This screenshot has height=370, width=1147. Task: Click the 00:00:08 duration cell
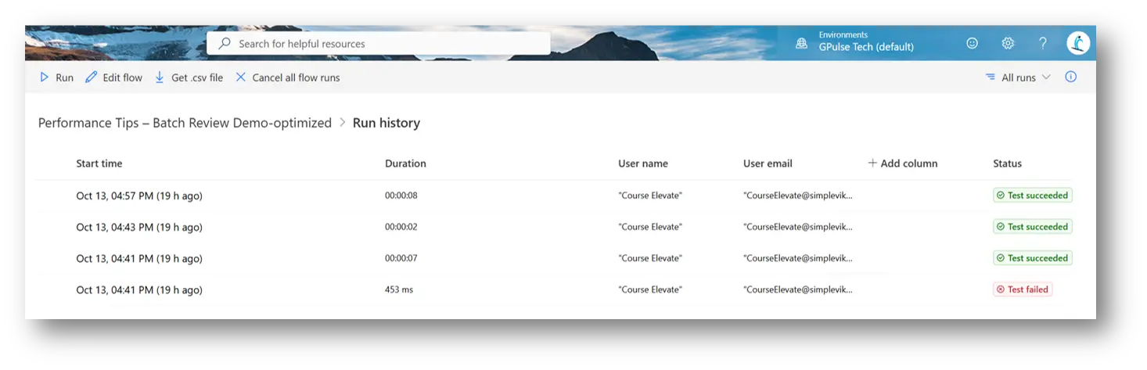(x=401, y=196)
